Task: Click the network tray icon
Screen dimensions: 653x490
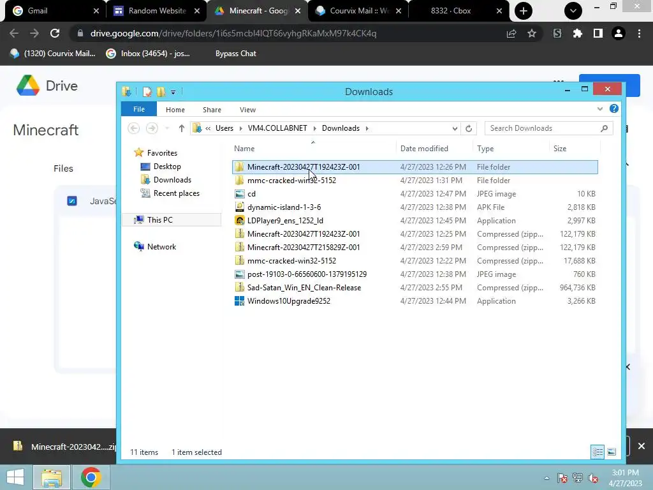Action: [x=578, y=478]
